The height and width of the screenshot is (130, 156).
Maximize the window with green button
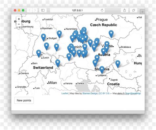pyautogui.click(x=23, y=10)
